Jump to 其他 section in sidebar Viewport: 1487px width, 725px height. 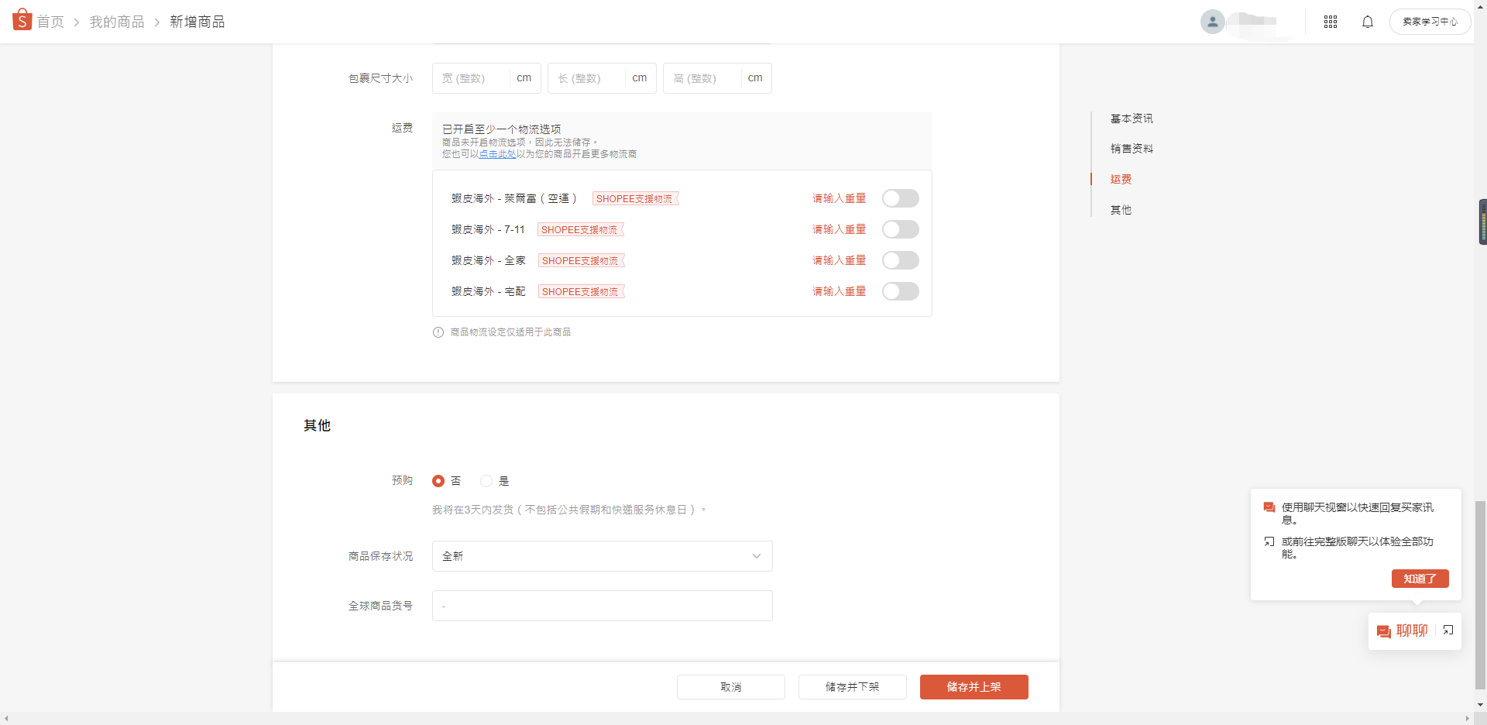tap(1121, 210)
